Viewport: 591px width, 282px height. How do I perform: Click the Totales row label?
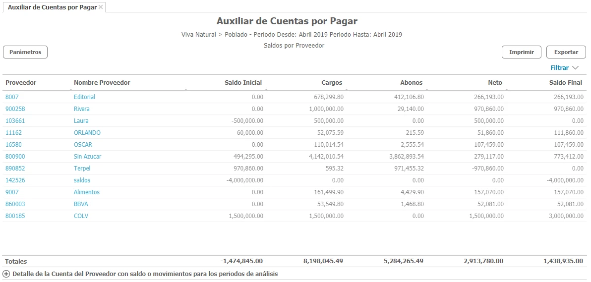click(x=16, y=261)
